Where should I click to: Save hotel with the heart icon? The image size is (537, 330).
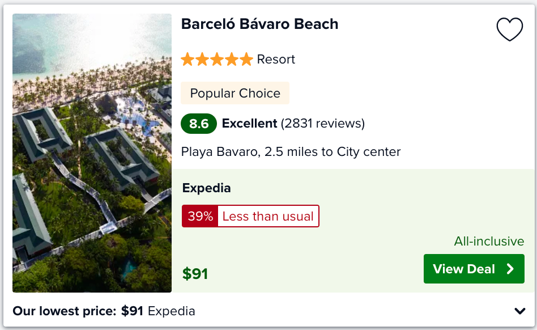click(510, 29)
